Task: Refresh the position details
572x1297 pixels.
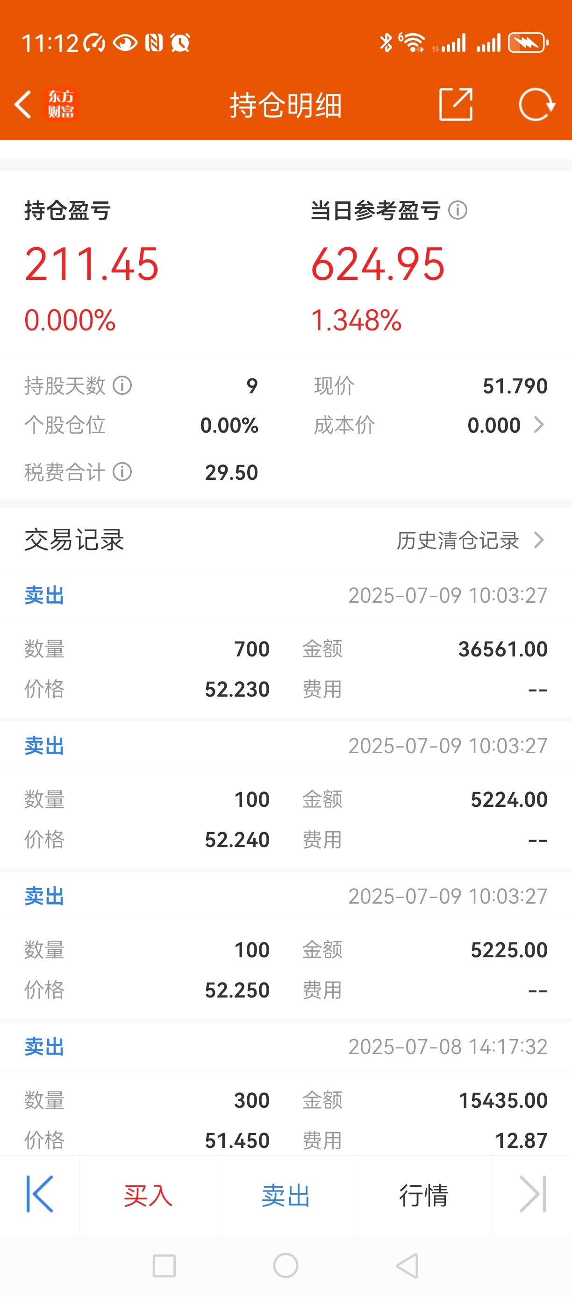Action: 537,105
